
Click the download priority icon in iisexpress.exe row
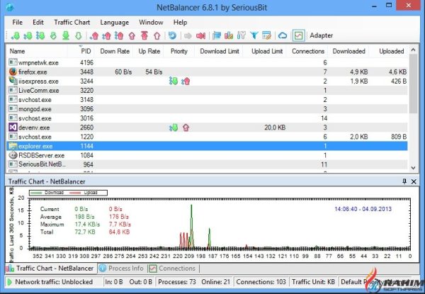click(174, 81)
